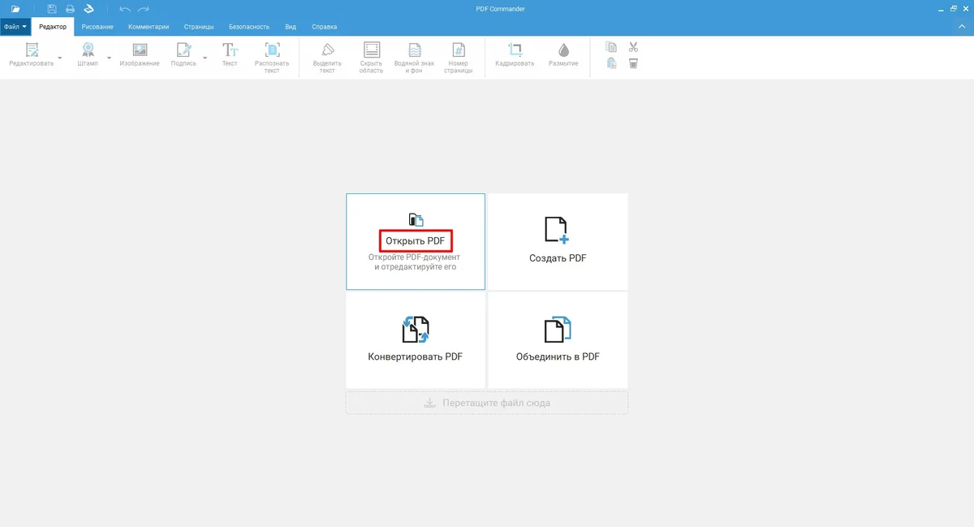The height and width of the screenshot is (527, 974).
Task: Click the Изображение tool
Action: [140, 55]
